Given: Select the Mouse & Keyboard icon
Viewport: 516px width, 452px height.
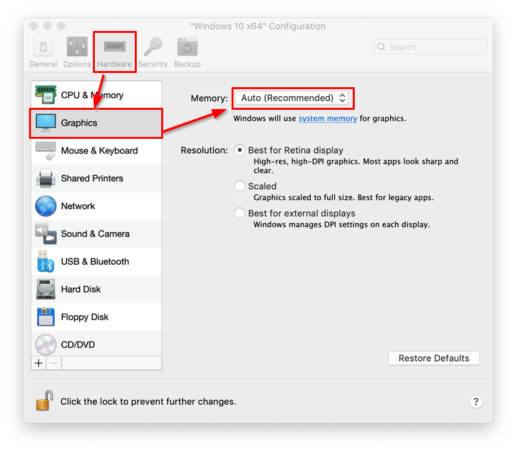Looking at the screenshot, I should pyautogui.click(x=46, y=150).
